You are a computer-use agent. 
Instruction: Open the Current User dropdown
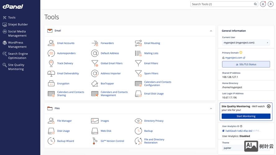pyautogui.click(x=246, y=43)
